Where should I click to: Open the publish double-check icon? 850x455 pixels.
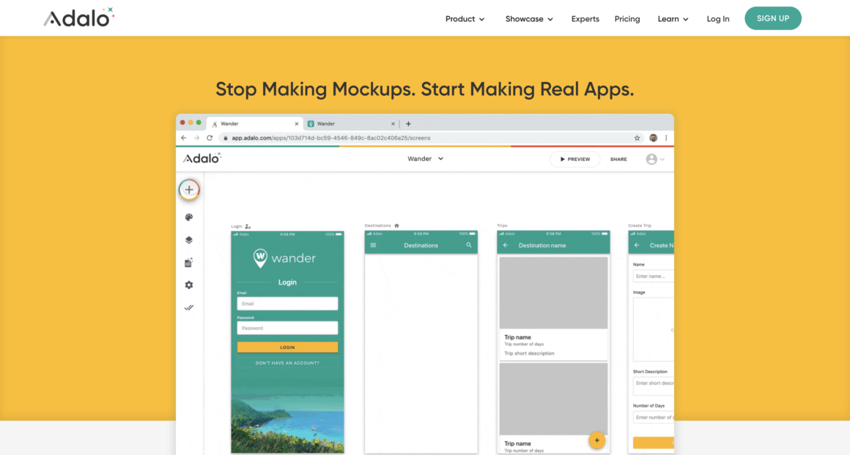pyautogui.click(x=188, y=307)
